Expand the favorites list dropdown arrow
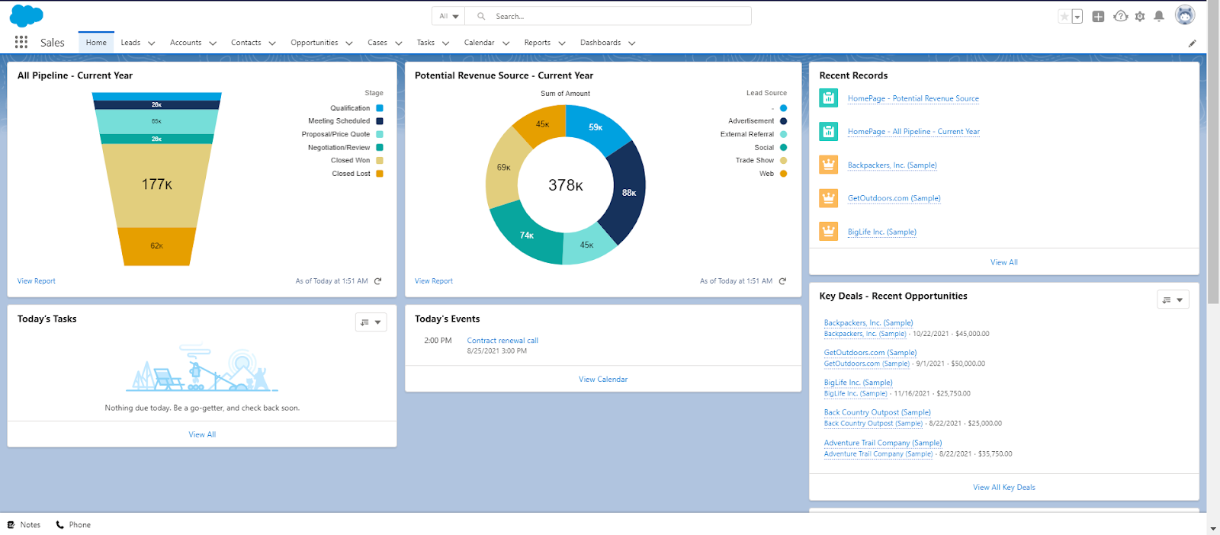Screen dimensions: 1220x535 pyautogui.click(x=1077, y=17)
